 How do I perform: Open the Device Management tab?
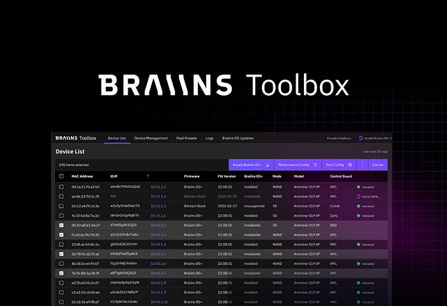pyautogui.click(x=151, y=138)
